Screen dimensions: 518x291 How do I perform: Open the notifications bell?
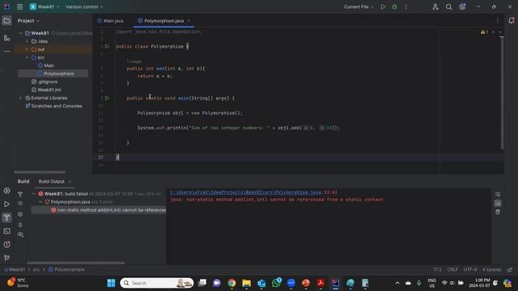511,20
